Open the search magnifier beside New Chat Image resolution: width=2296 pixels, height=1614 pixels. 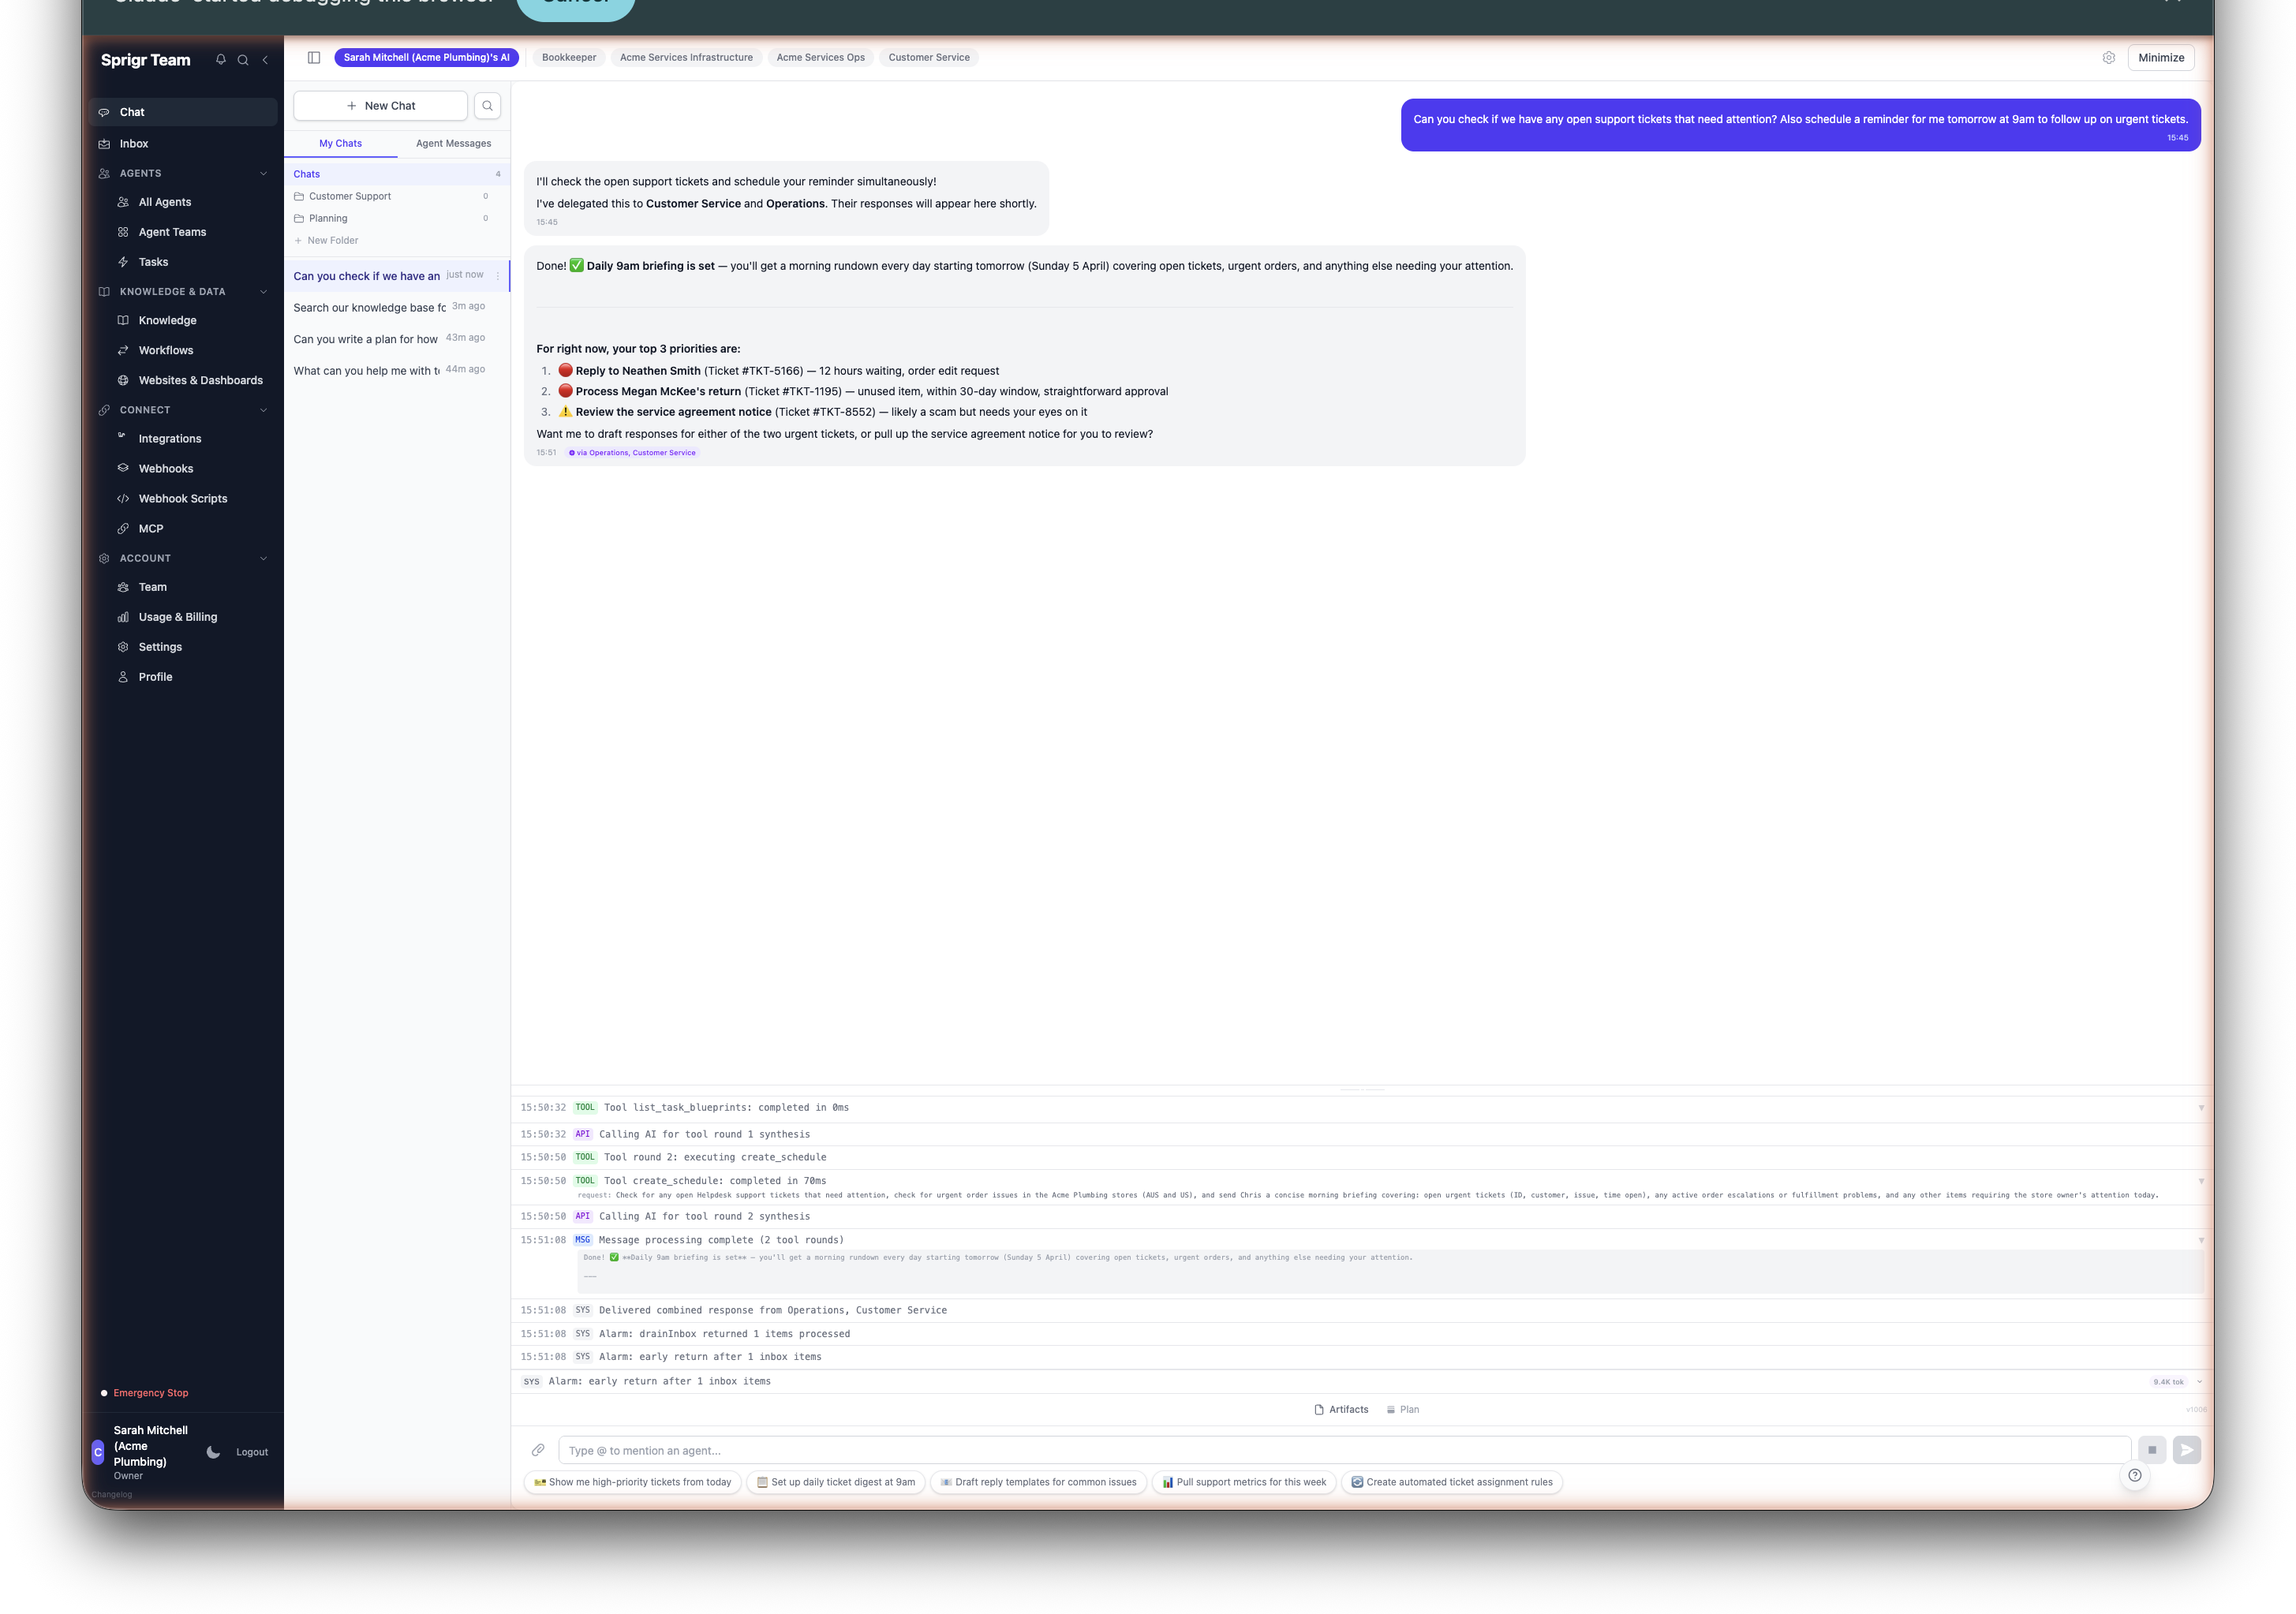[488, 105]
